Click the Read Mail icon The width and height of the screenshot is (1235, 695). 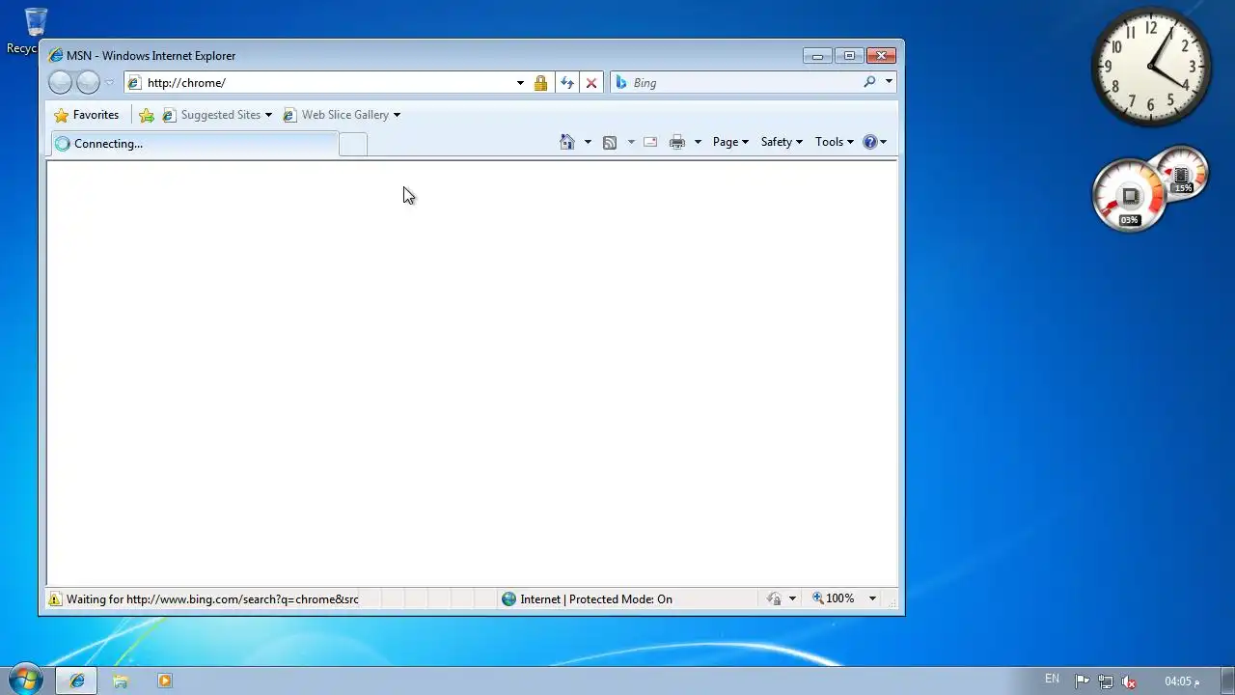[650, 142]
